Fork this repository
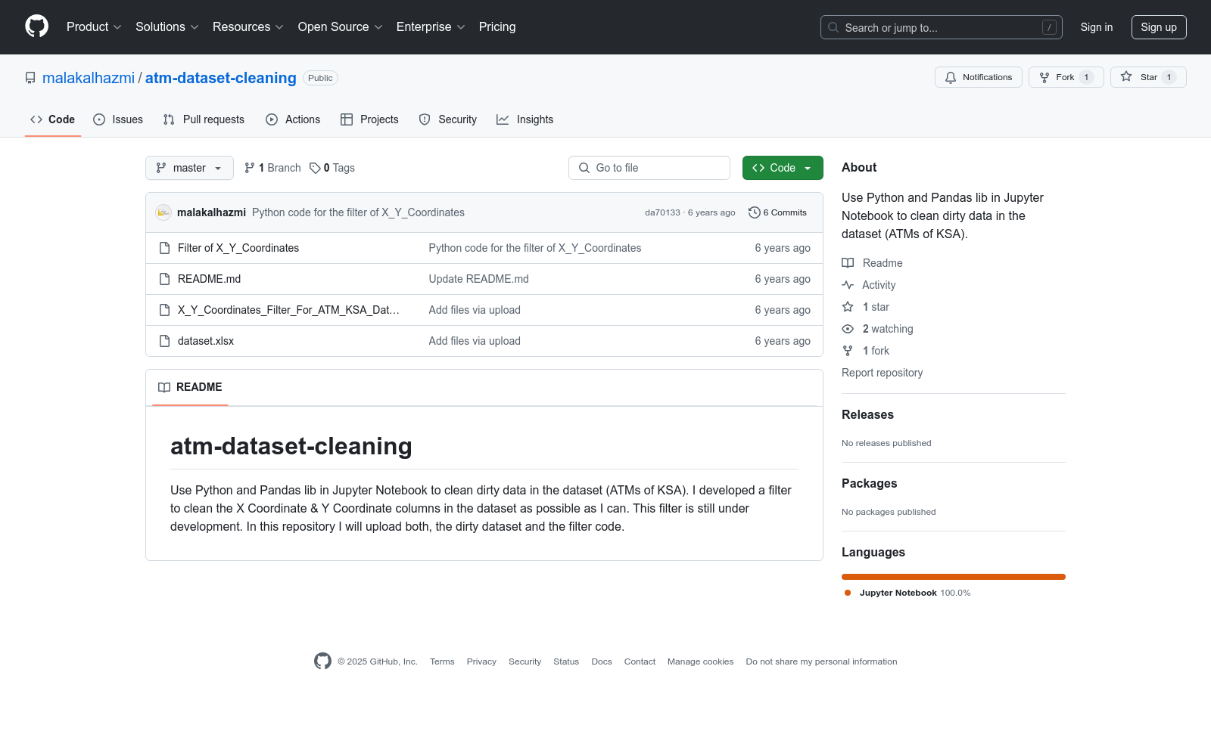The width and height of the screenshot is (1211, 756). point(1066,77)
